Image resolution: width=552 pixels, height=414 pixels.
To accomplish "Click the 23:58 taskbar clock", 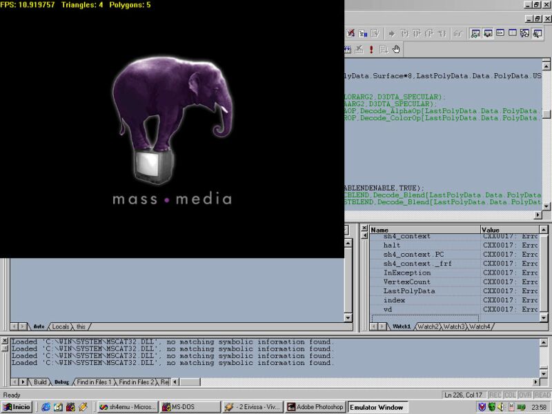I will [x=539, y=407].
